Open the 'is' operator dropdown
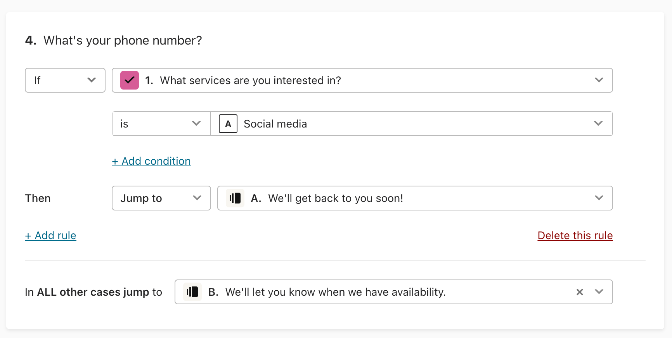The image size is (672, 338). (x=161, y=124)
